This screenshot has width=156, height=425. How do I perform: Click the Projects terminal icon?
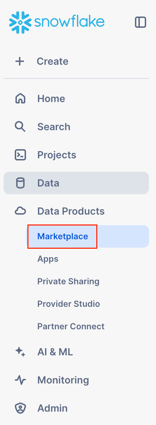20,155
